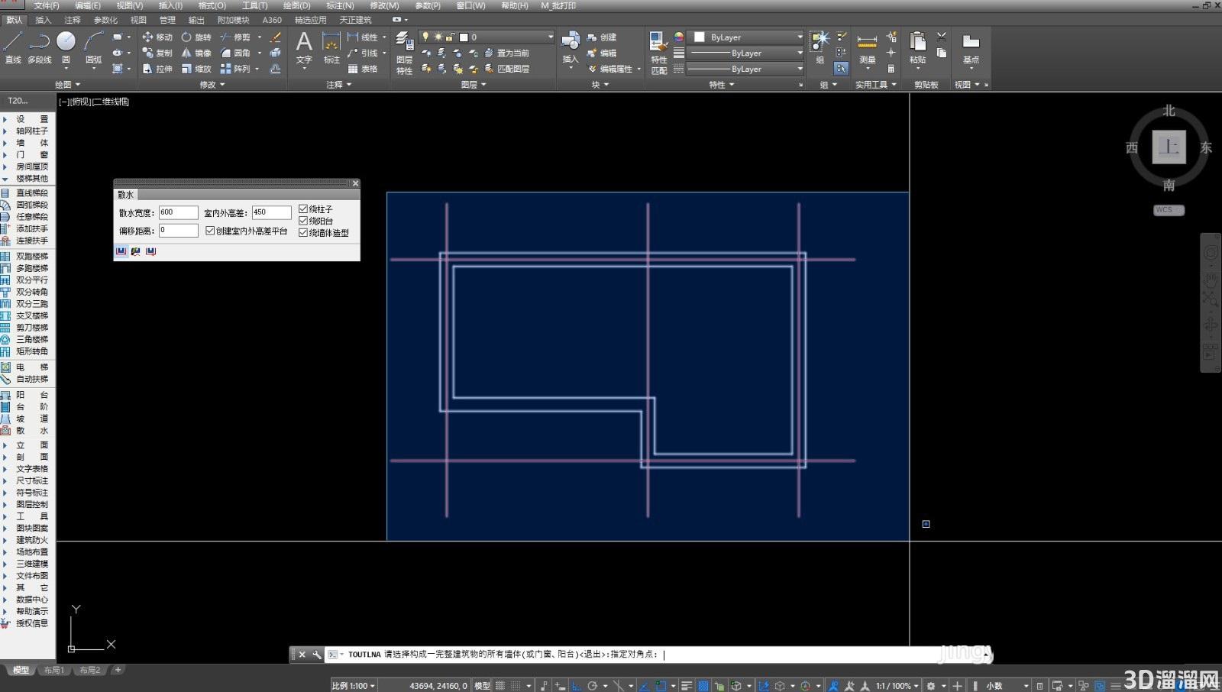Collapse the 楼梯其他 menu in side panel

(x=26, y=179)
